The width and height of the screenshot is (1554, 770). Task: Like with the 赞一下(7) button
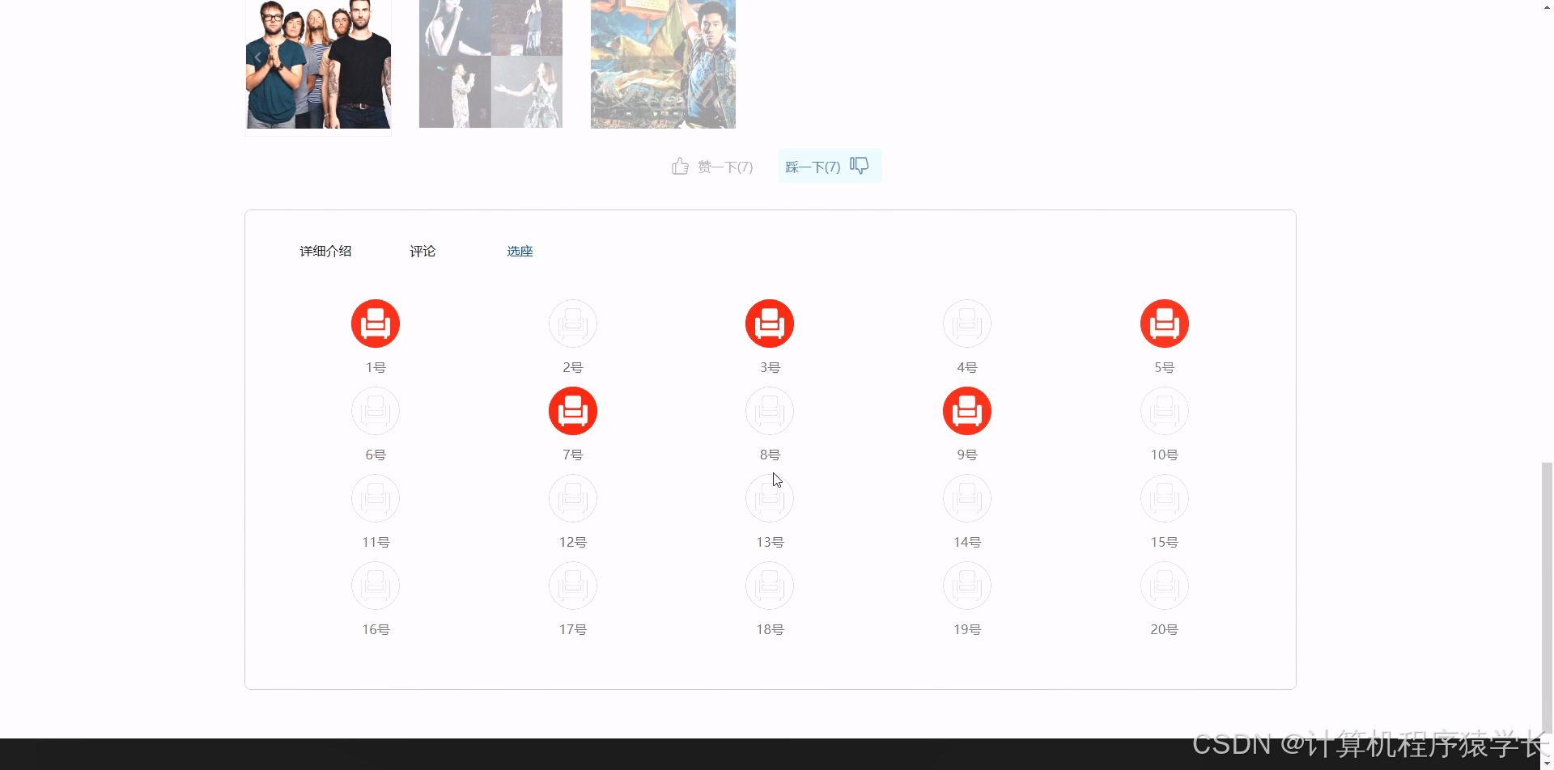point(712,167)
